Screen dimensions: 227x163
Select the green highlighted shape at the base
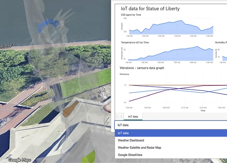(88, 157)
